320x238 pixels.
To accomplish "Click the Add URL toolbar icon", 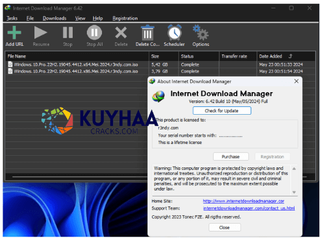I will [14, 32].
